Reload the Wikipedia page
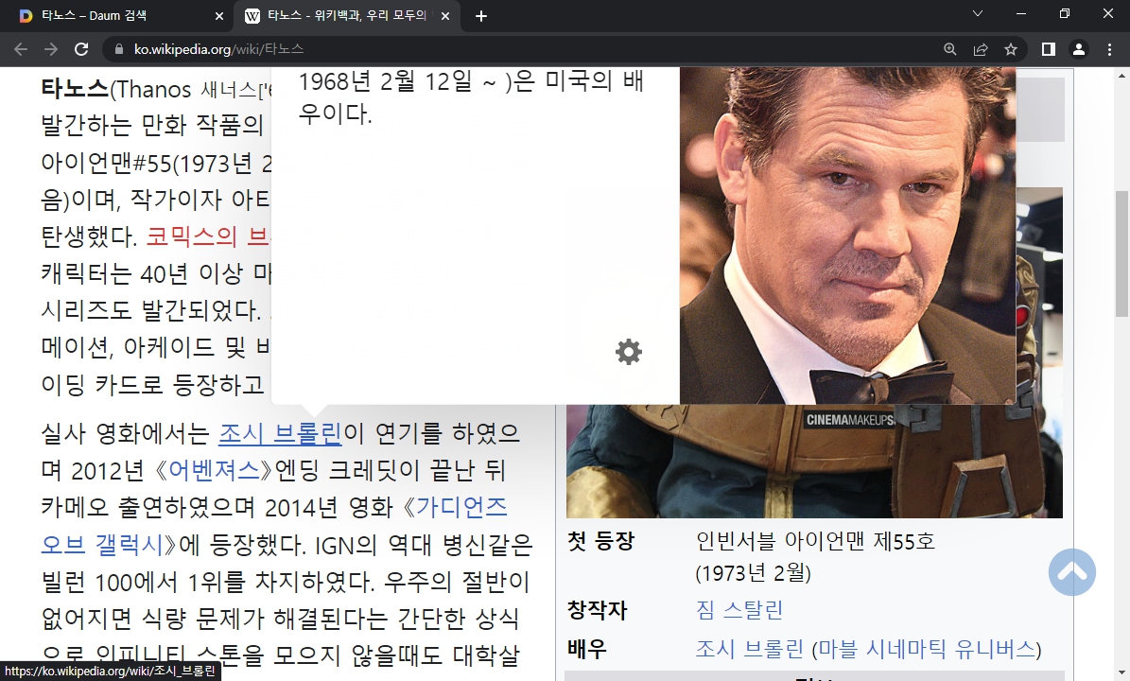The height and width of the screenshot is (681, 1130). [x=81, y=49]
